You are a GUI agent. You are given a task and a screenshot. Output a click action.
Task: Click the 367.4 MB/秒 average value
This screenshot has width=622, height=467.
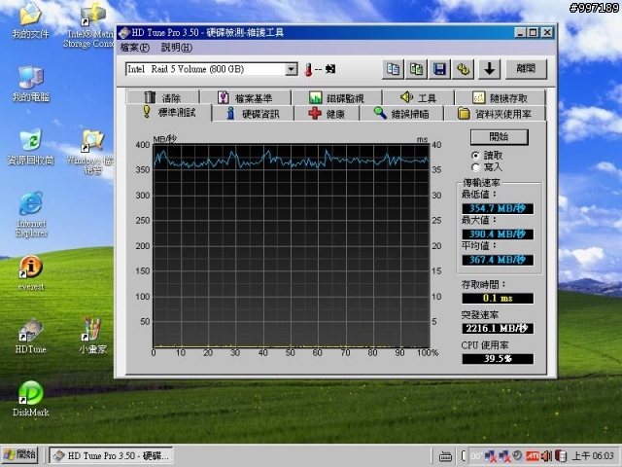click(498, 260)
